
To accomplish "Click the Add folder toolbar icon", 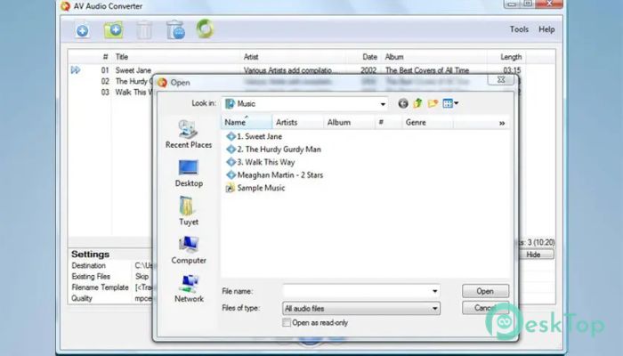I will click(113, 29).
